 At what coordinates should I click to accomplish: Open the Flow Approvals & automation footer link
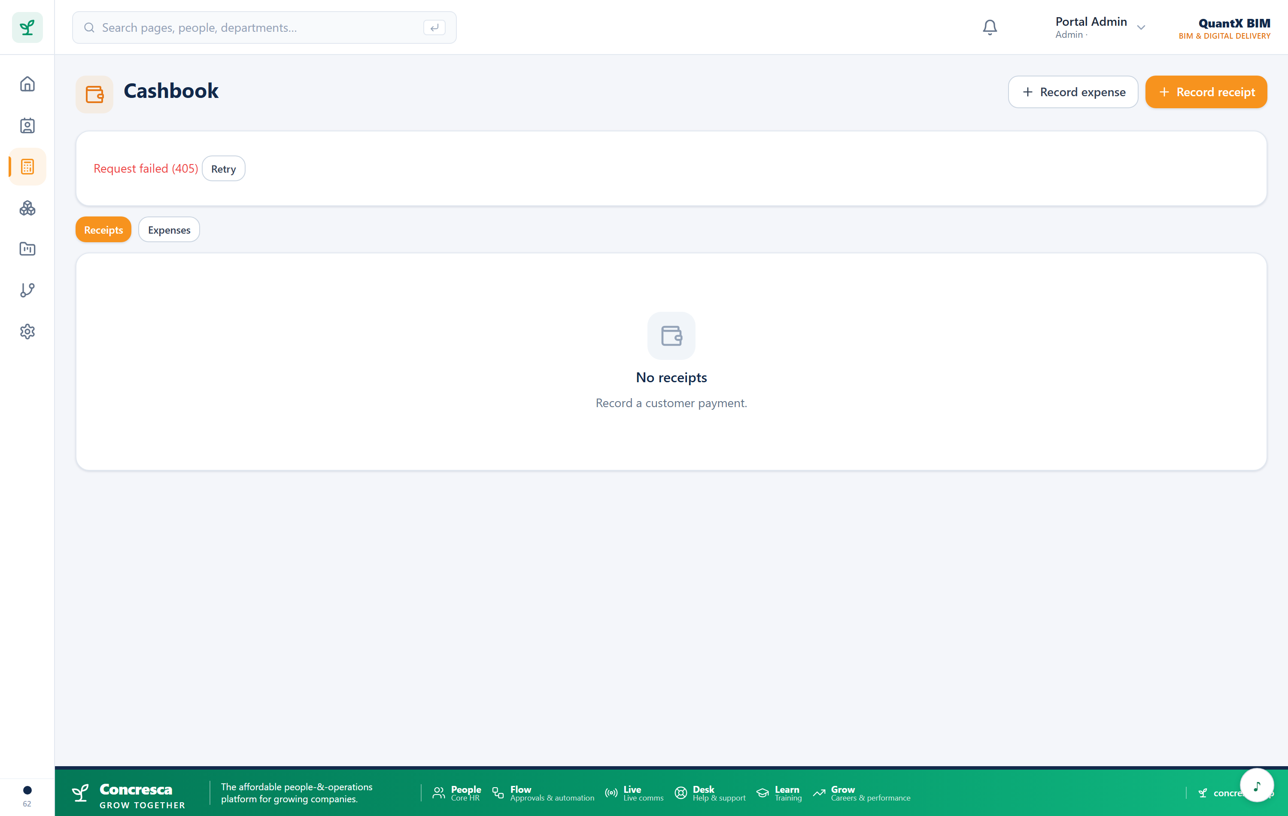click(542, 793)
